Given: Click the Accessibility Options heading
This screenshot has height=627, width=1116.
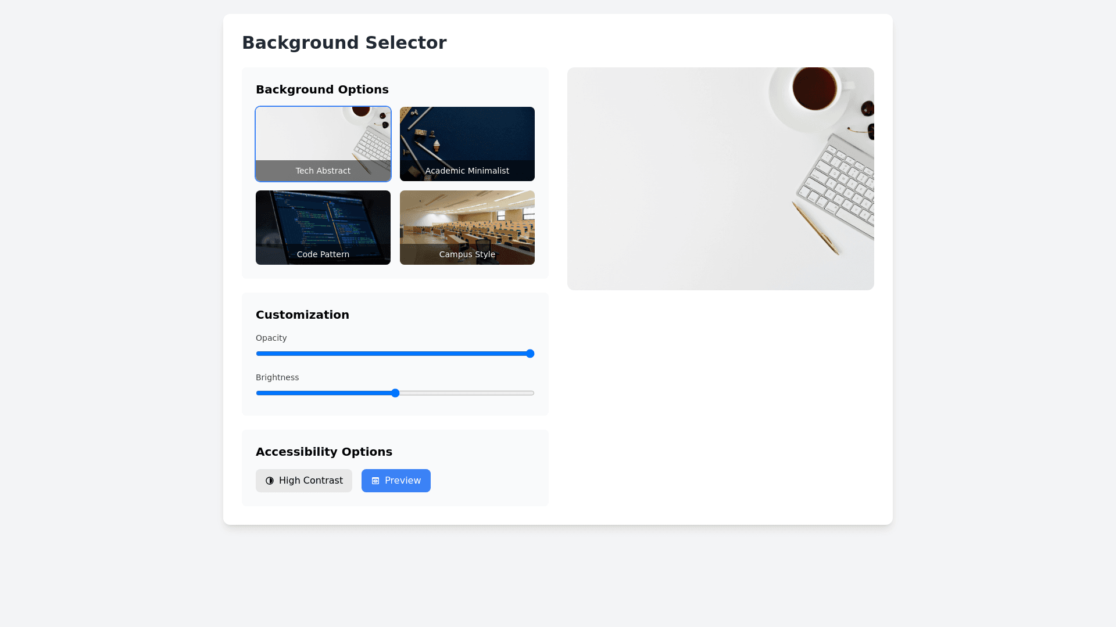Looking at the screenshot, I should pyautogui.click(x=324, y=452).
